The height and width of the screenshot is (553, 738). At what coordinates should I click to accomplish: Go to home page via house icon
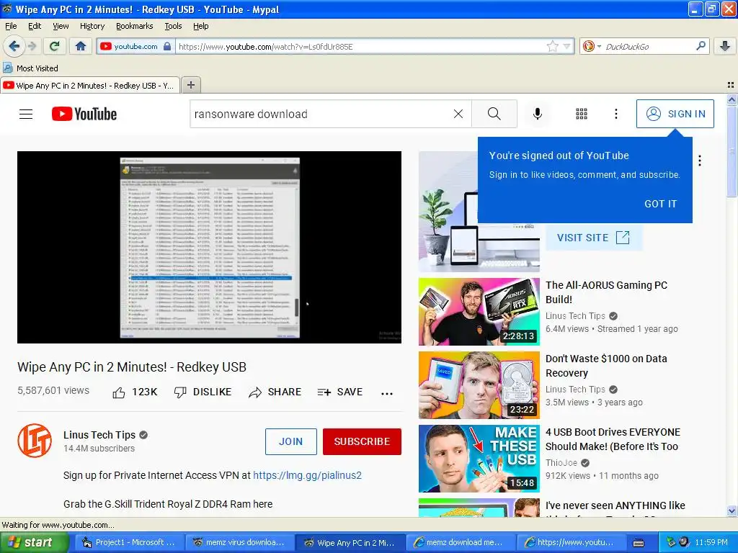tap(81, 46)
